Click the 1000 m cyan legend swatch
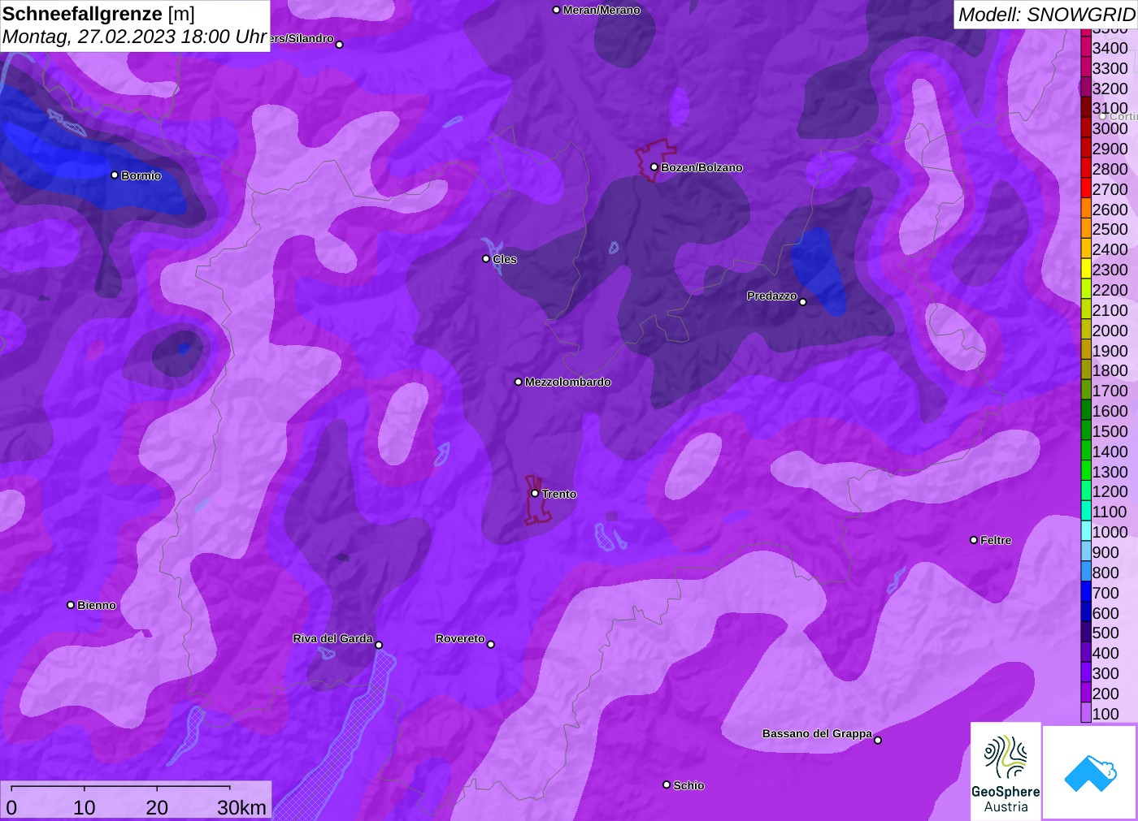 (1086, 532)
